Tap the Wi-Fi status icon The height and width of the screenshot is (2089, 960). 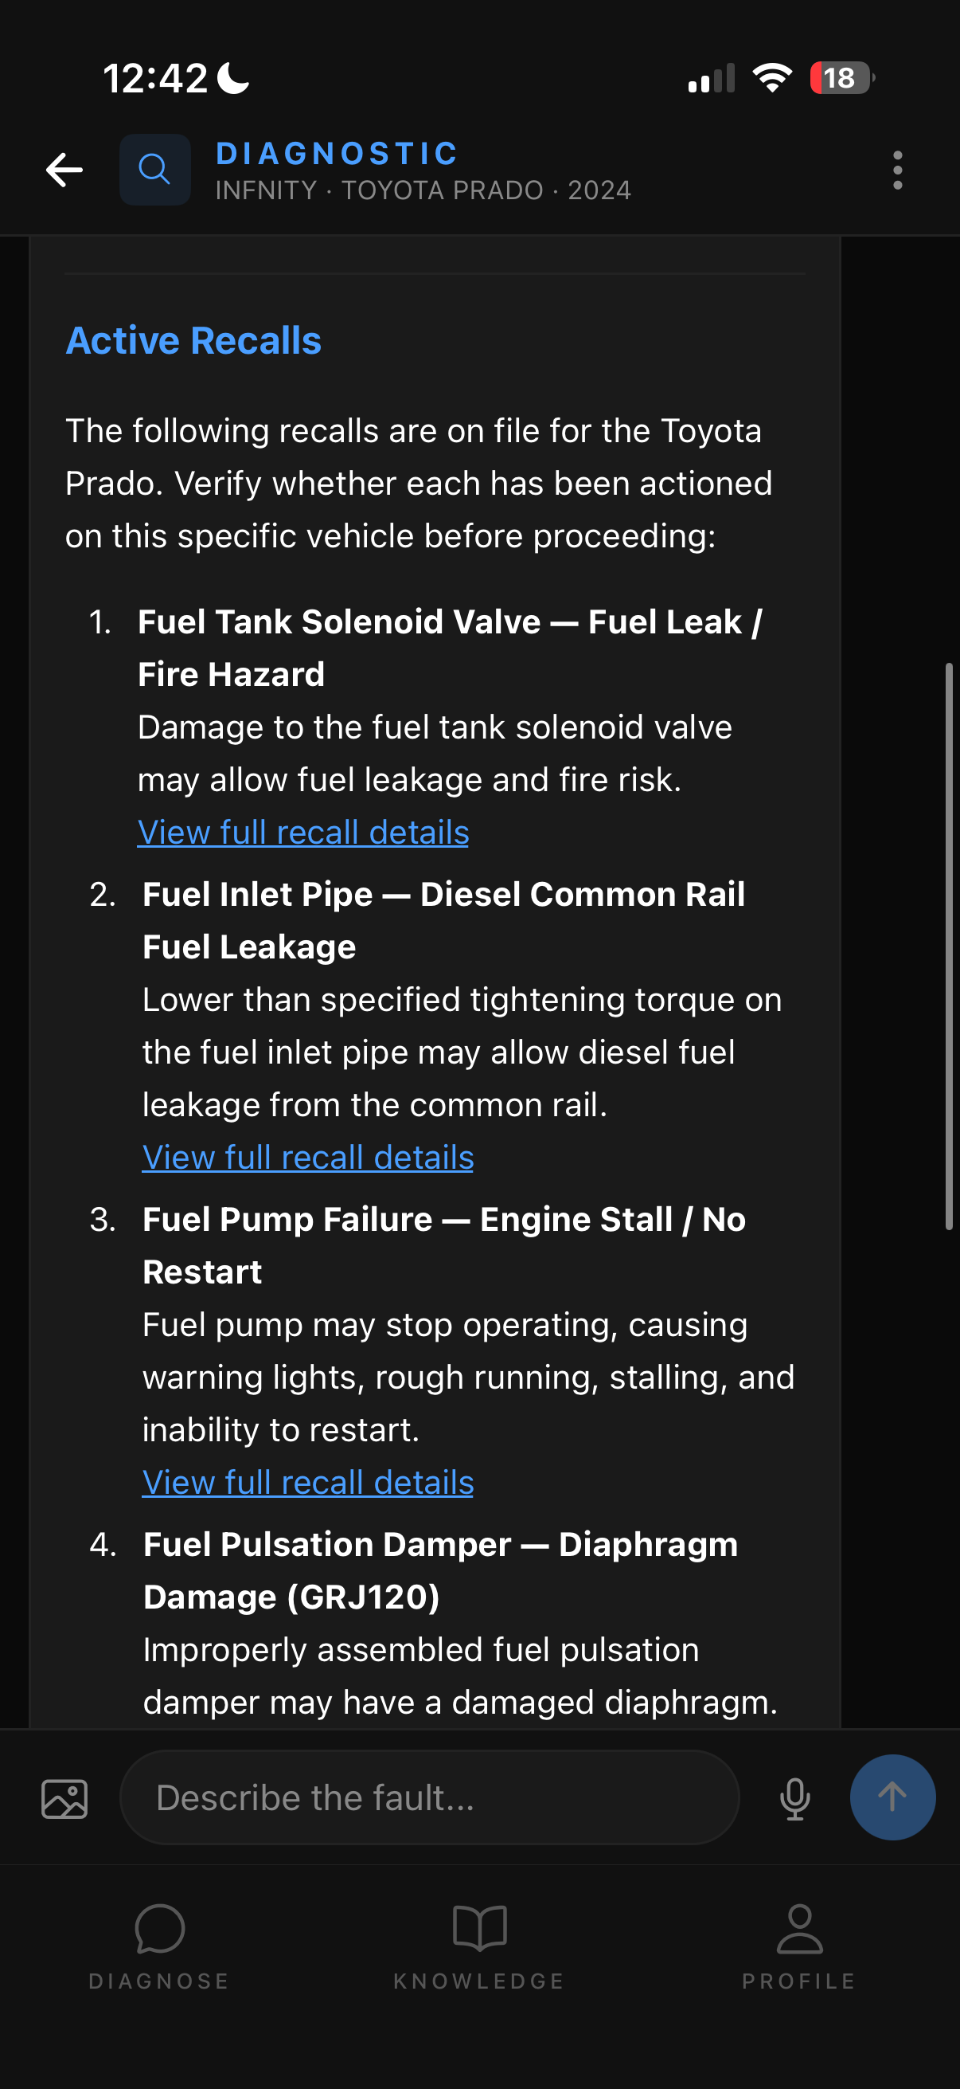tap(772, 78)
